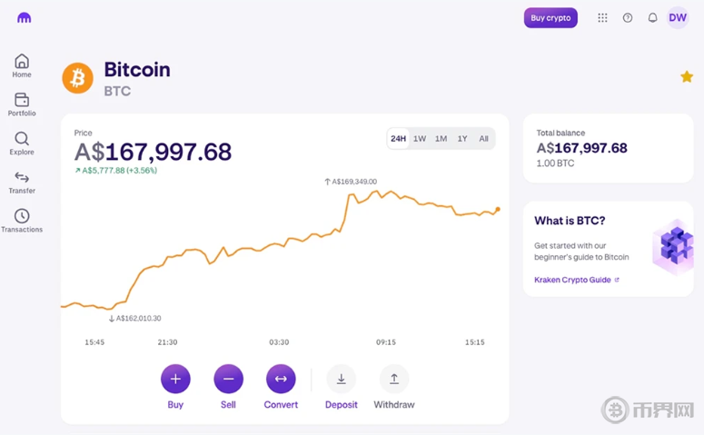Open the apps grid menu

602,18
